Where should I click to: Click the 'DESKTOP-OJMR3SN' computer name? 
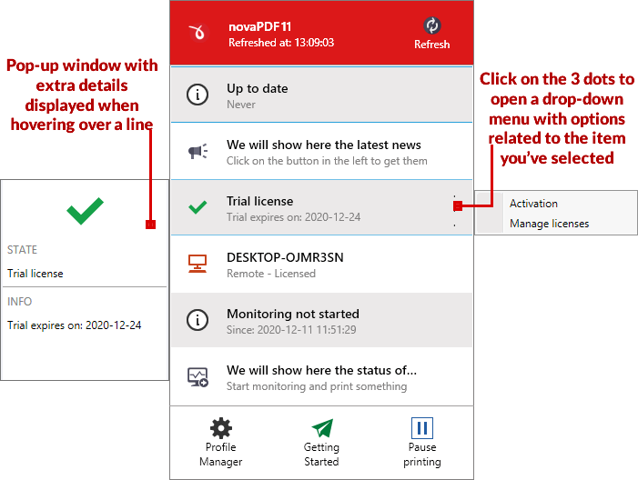(x=285, y=257)
